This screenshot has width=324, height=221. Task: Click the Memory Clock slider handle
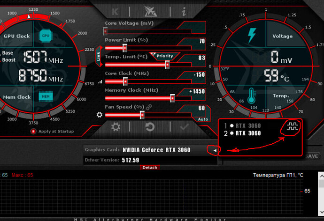click(172, 98)
